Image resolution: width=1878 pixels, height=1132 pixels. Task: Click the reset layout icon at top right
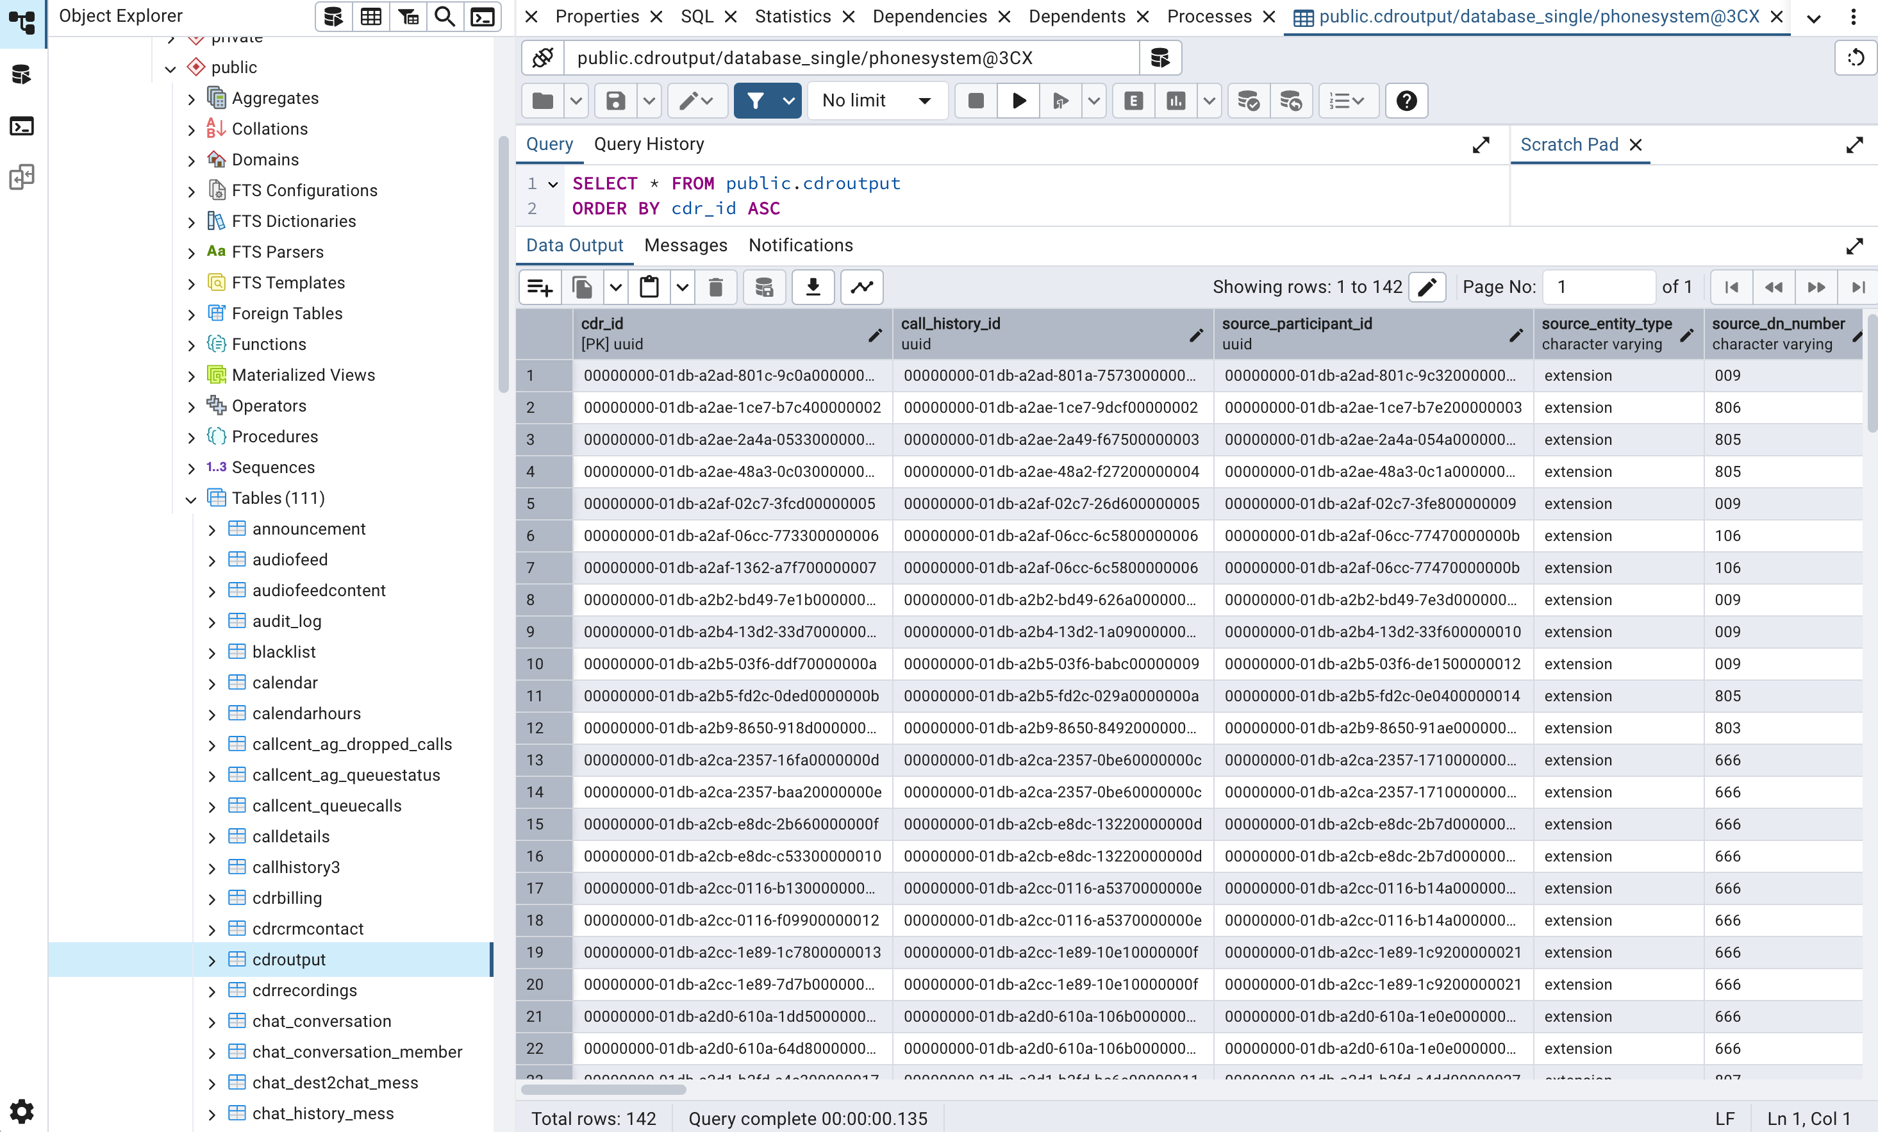click(x=1856, y=58)
